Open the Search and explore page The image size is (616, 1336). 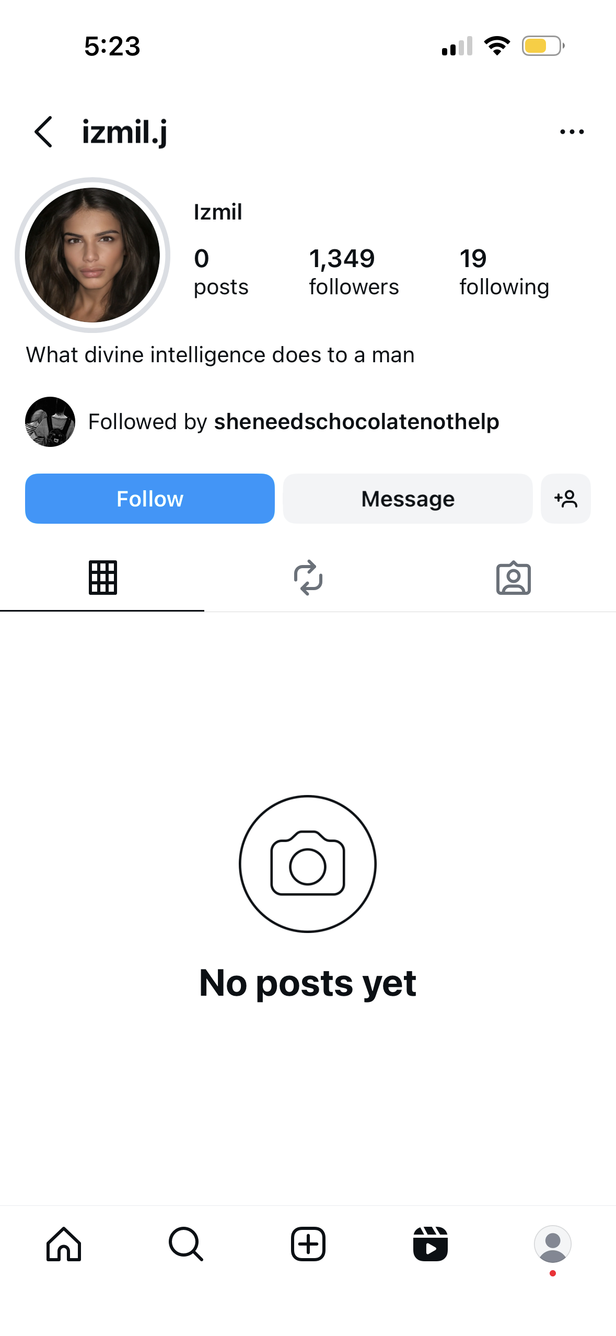point(186,1244)
